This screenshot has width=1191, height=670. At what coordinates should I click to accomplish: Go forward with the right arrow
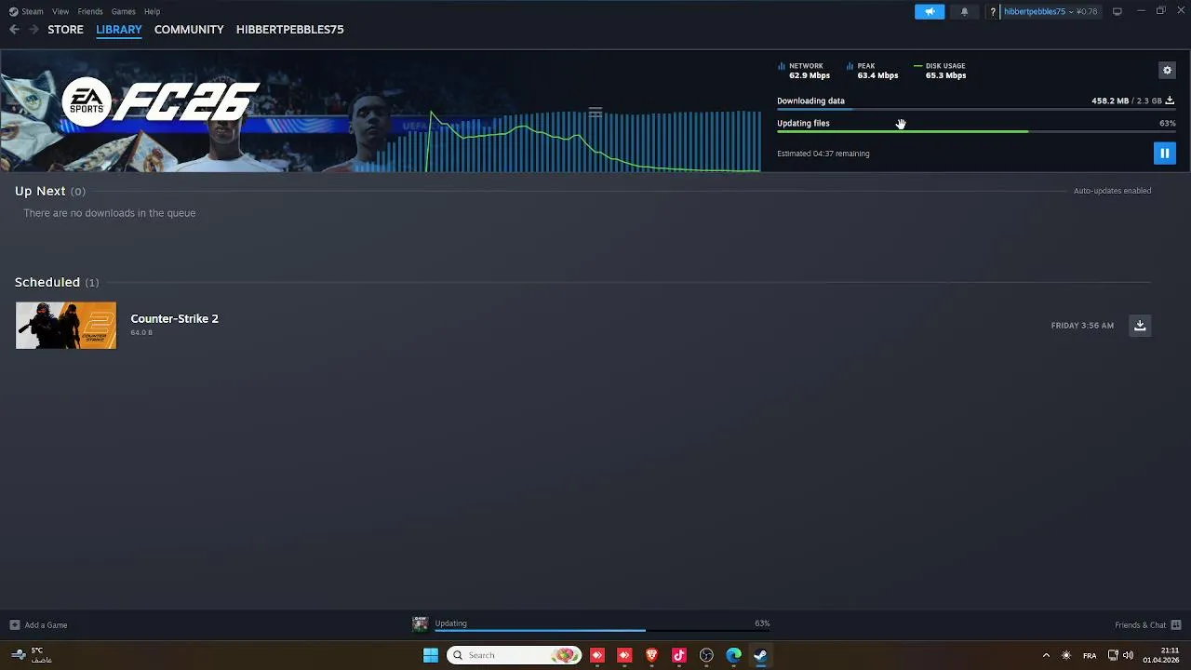click(x=33, y=30)
